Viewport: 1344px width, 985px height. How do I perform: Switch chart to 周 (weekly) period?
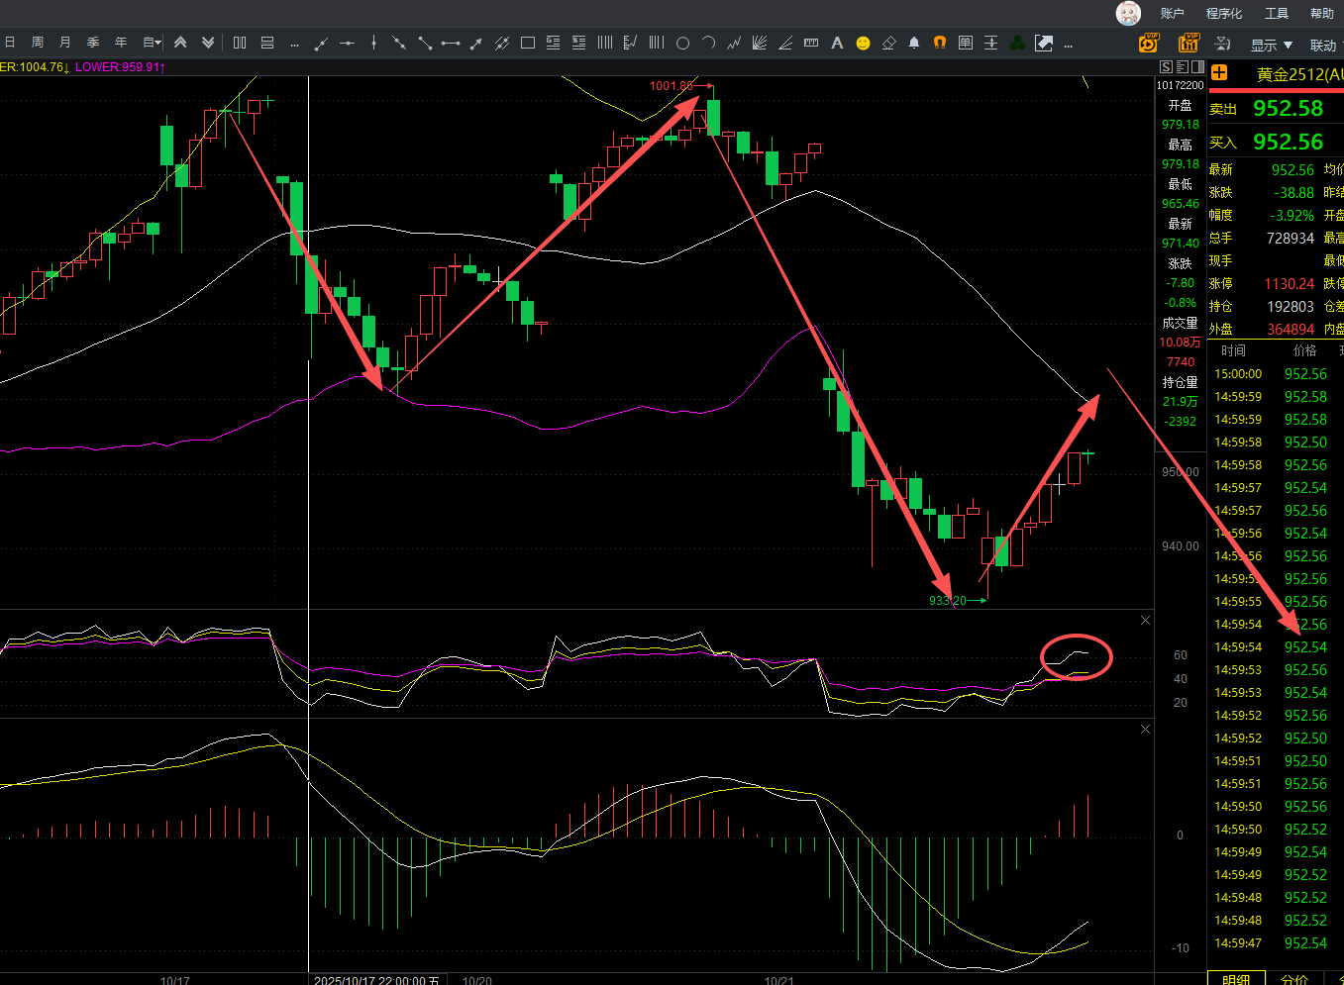(38, 43)
